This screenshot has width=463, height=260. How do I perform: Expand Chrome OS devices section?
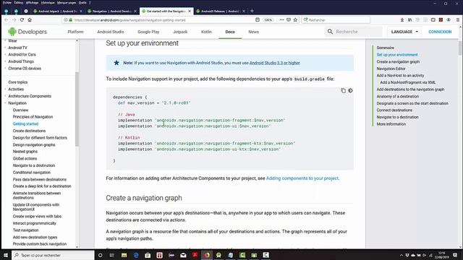(x=5, y=69)
